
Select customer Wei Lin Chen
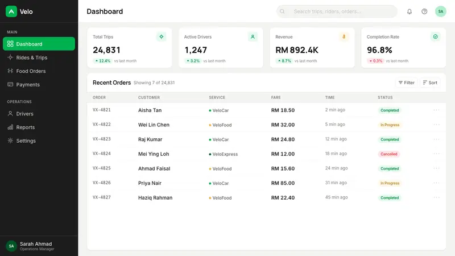point(154,125)
